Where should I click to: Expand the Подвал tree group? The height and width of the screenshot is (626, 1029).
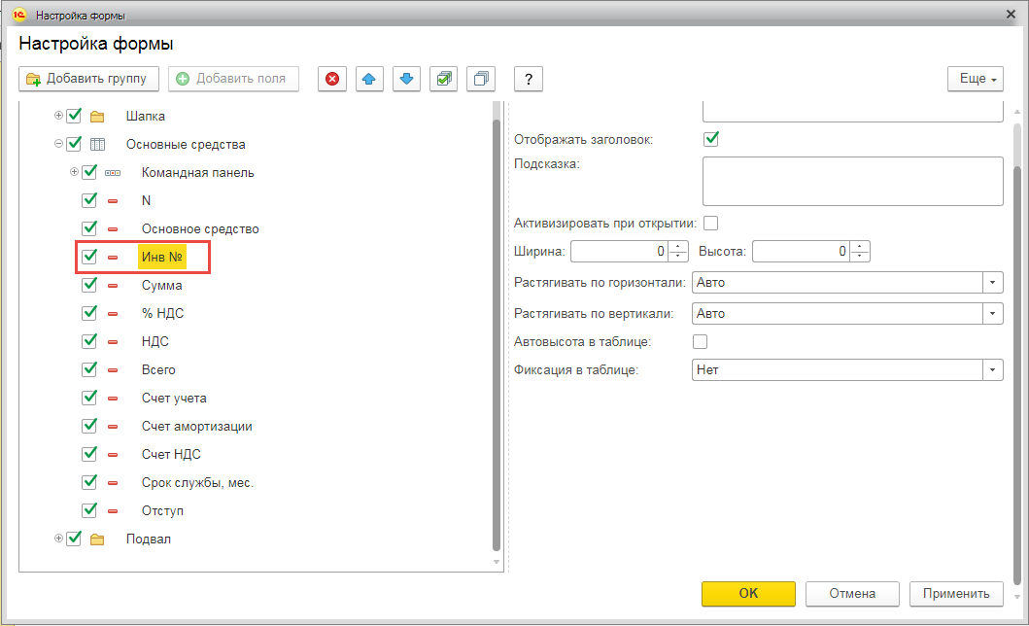coord(58,539)
